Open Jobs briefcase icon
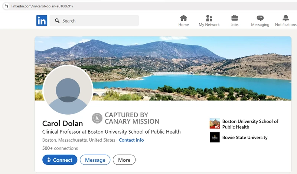Screen dimensions: 297x174 tap(235, 18)
